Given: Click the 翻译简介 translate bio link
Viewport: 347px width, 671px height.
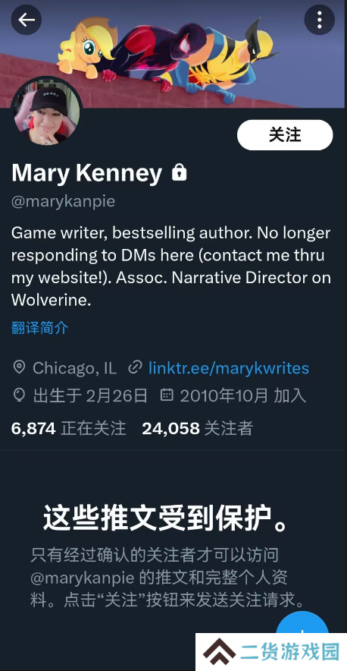Looking at the screenshot, I should (x=39, y=328).
